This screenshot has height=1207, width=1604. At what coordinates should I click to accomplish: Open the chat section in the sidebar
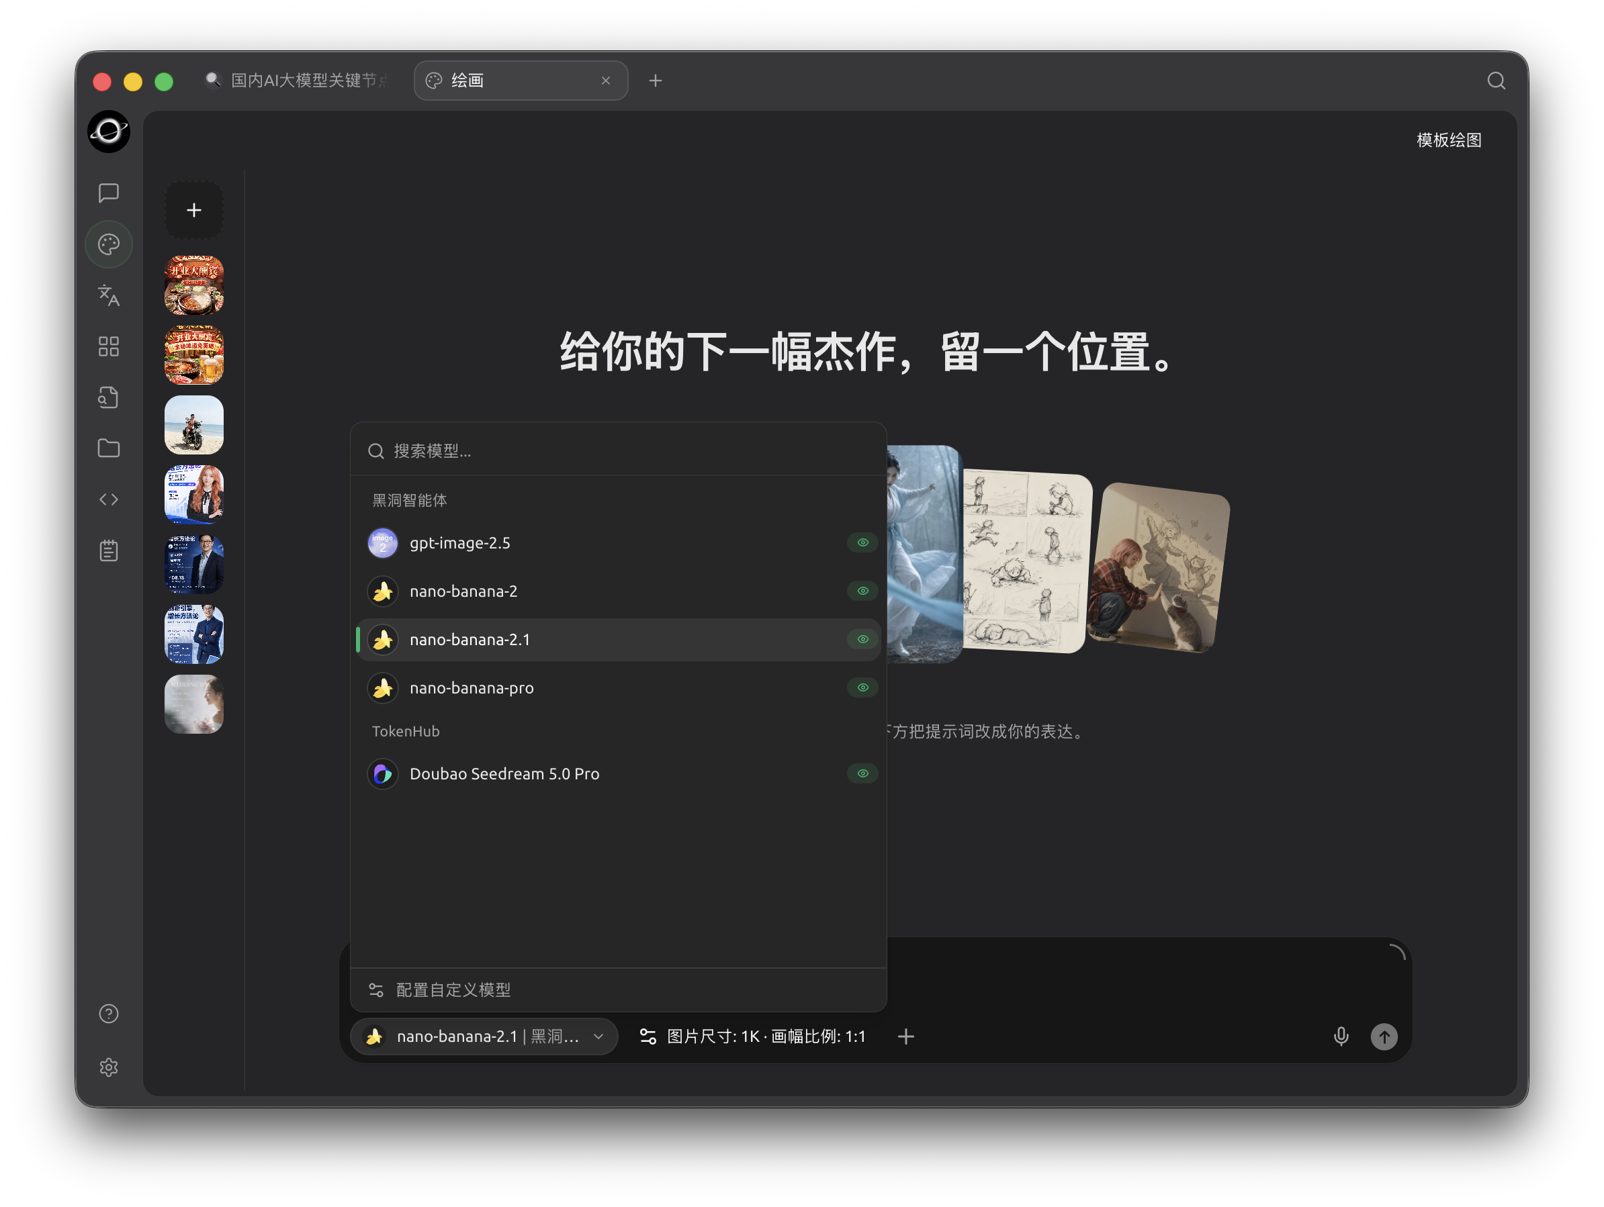click(x=109, y=193)
